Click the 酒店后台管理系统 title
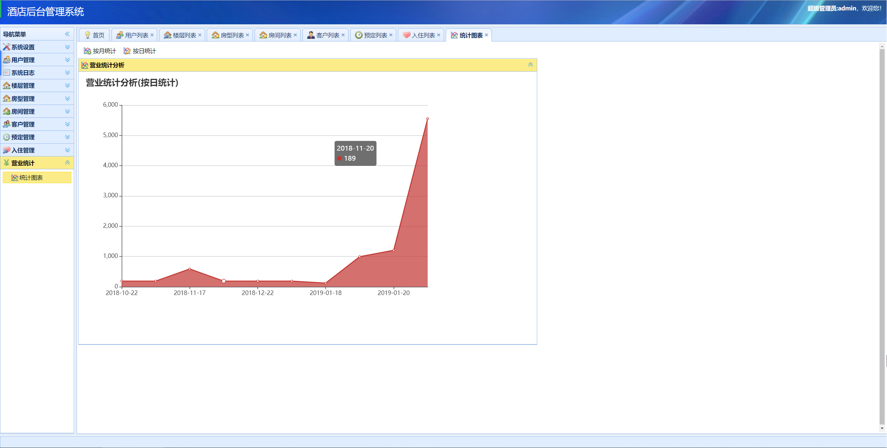 coord(45,12)
